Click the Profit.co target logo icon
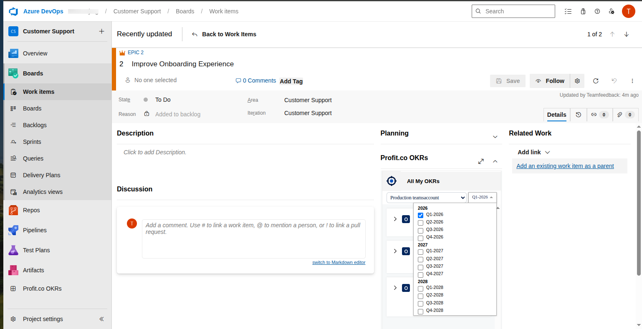 coord(392,181)
